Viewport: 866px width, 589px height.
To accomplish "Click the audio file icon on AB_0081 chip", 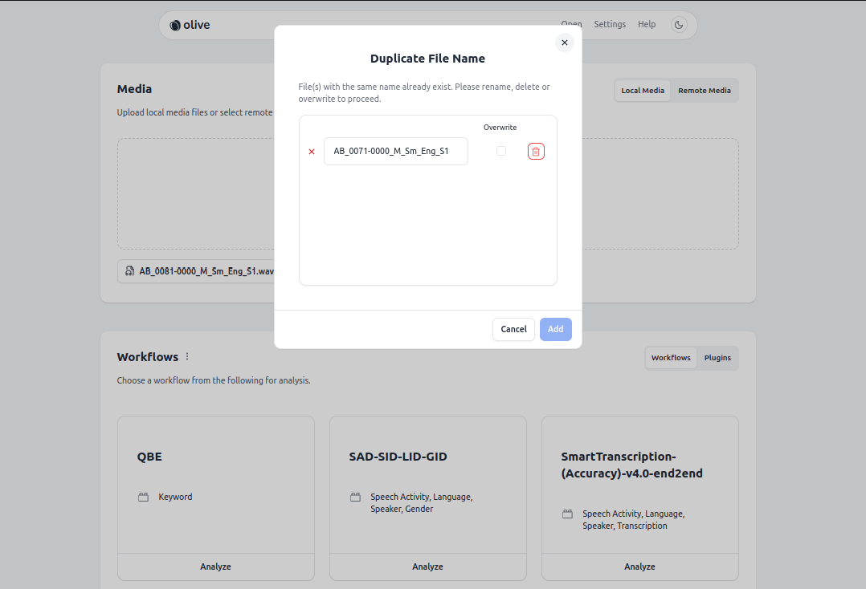I will coord(129,271).
